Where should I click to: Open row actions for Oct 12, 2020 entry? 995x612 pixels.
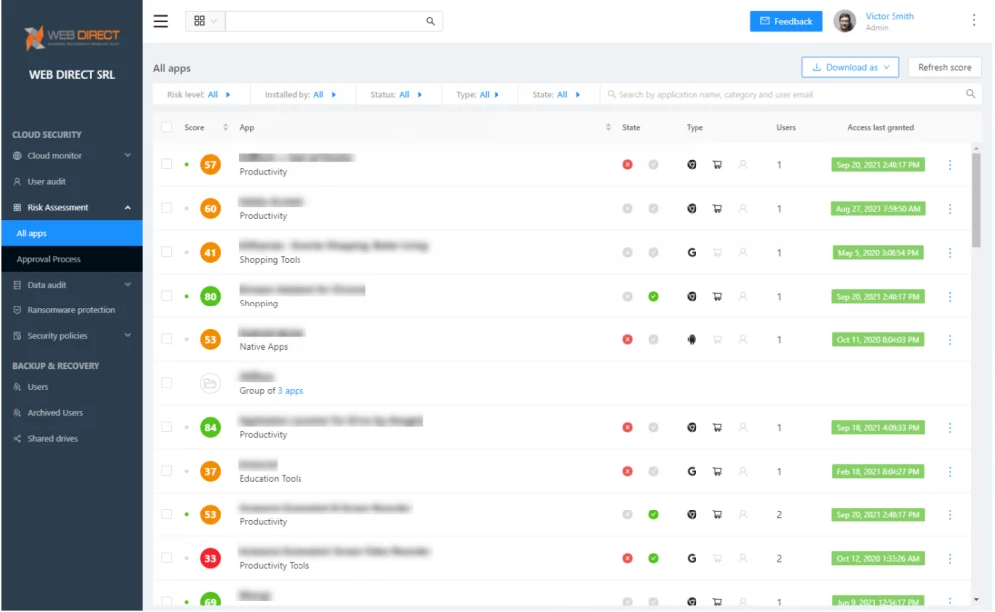(950, 558)
